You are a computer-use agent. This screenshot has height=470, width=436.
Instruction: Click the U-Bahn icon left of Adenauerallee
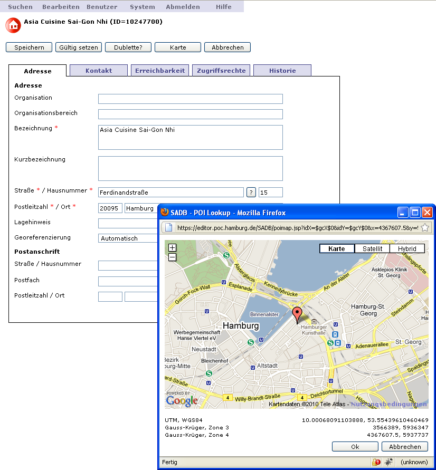click(348, 346)
